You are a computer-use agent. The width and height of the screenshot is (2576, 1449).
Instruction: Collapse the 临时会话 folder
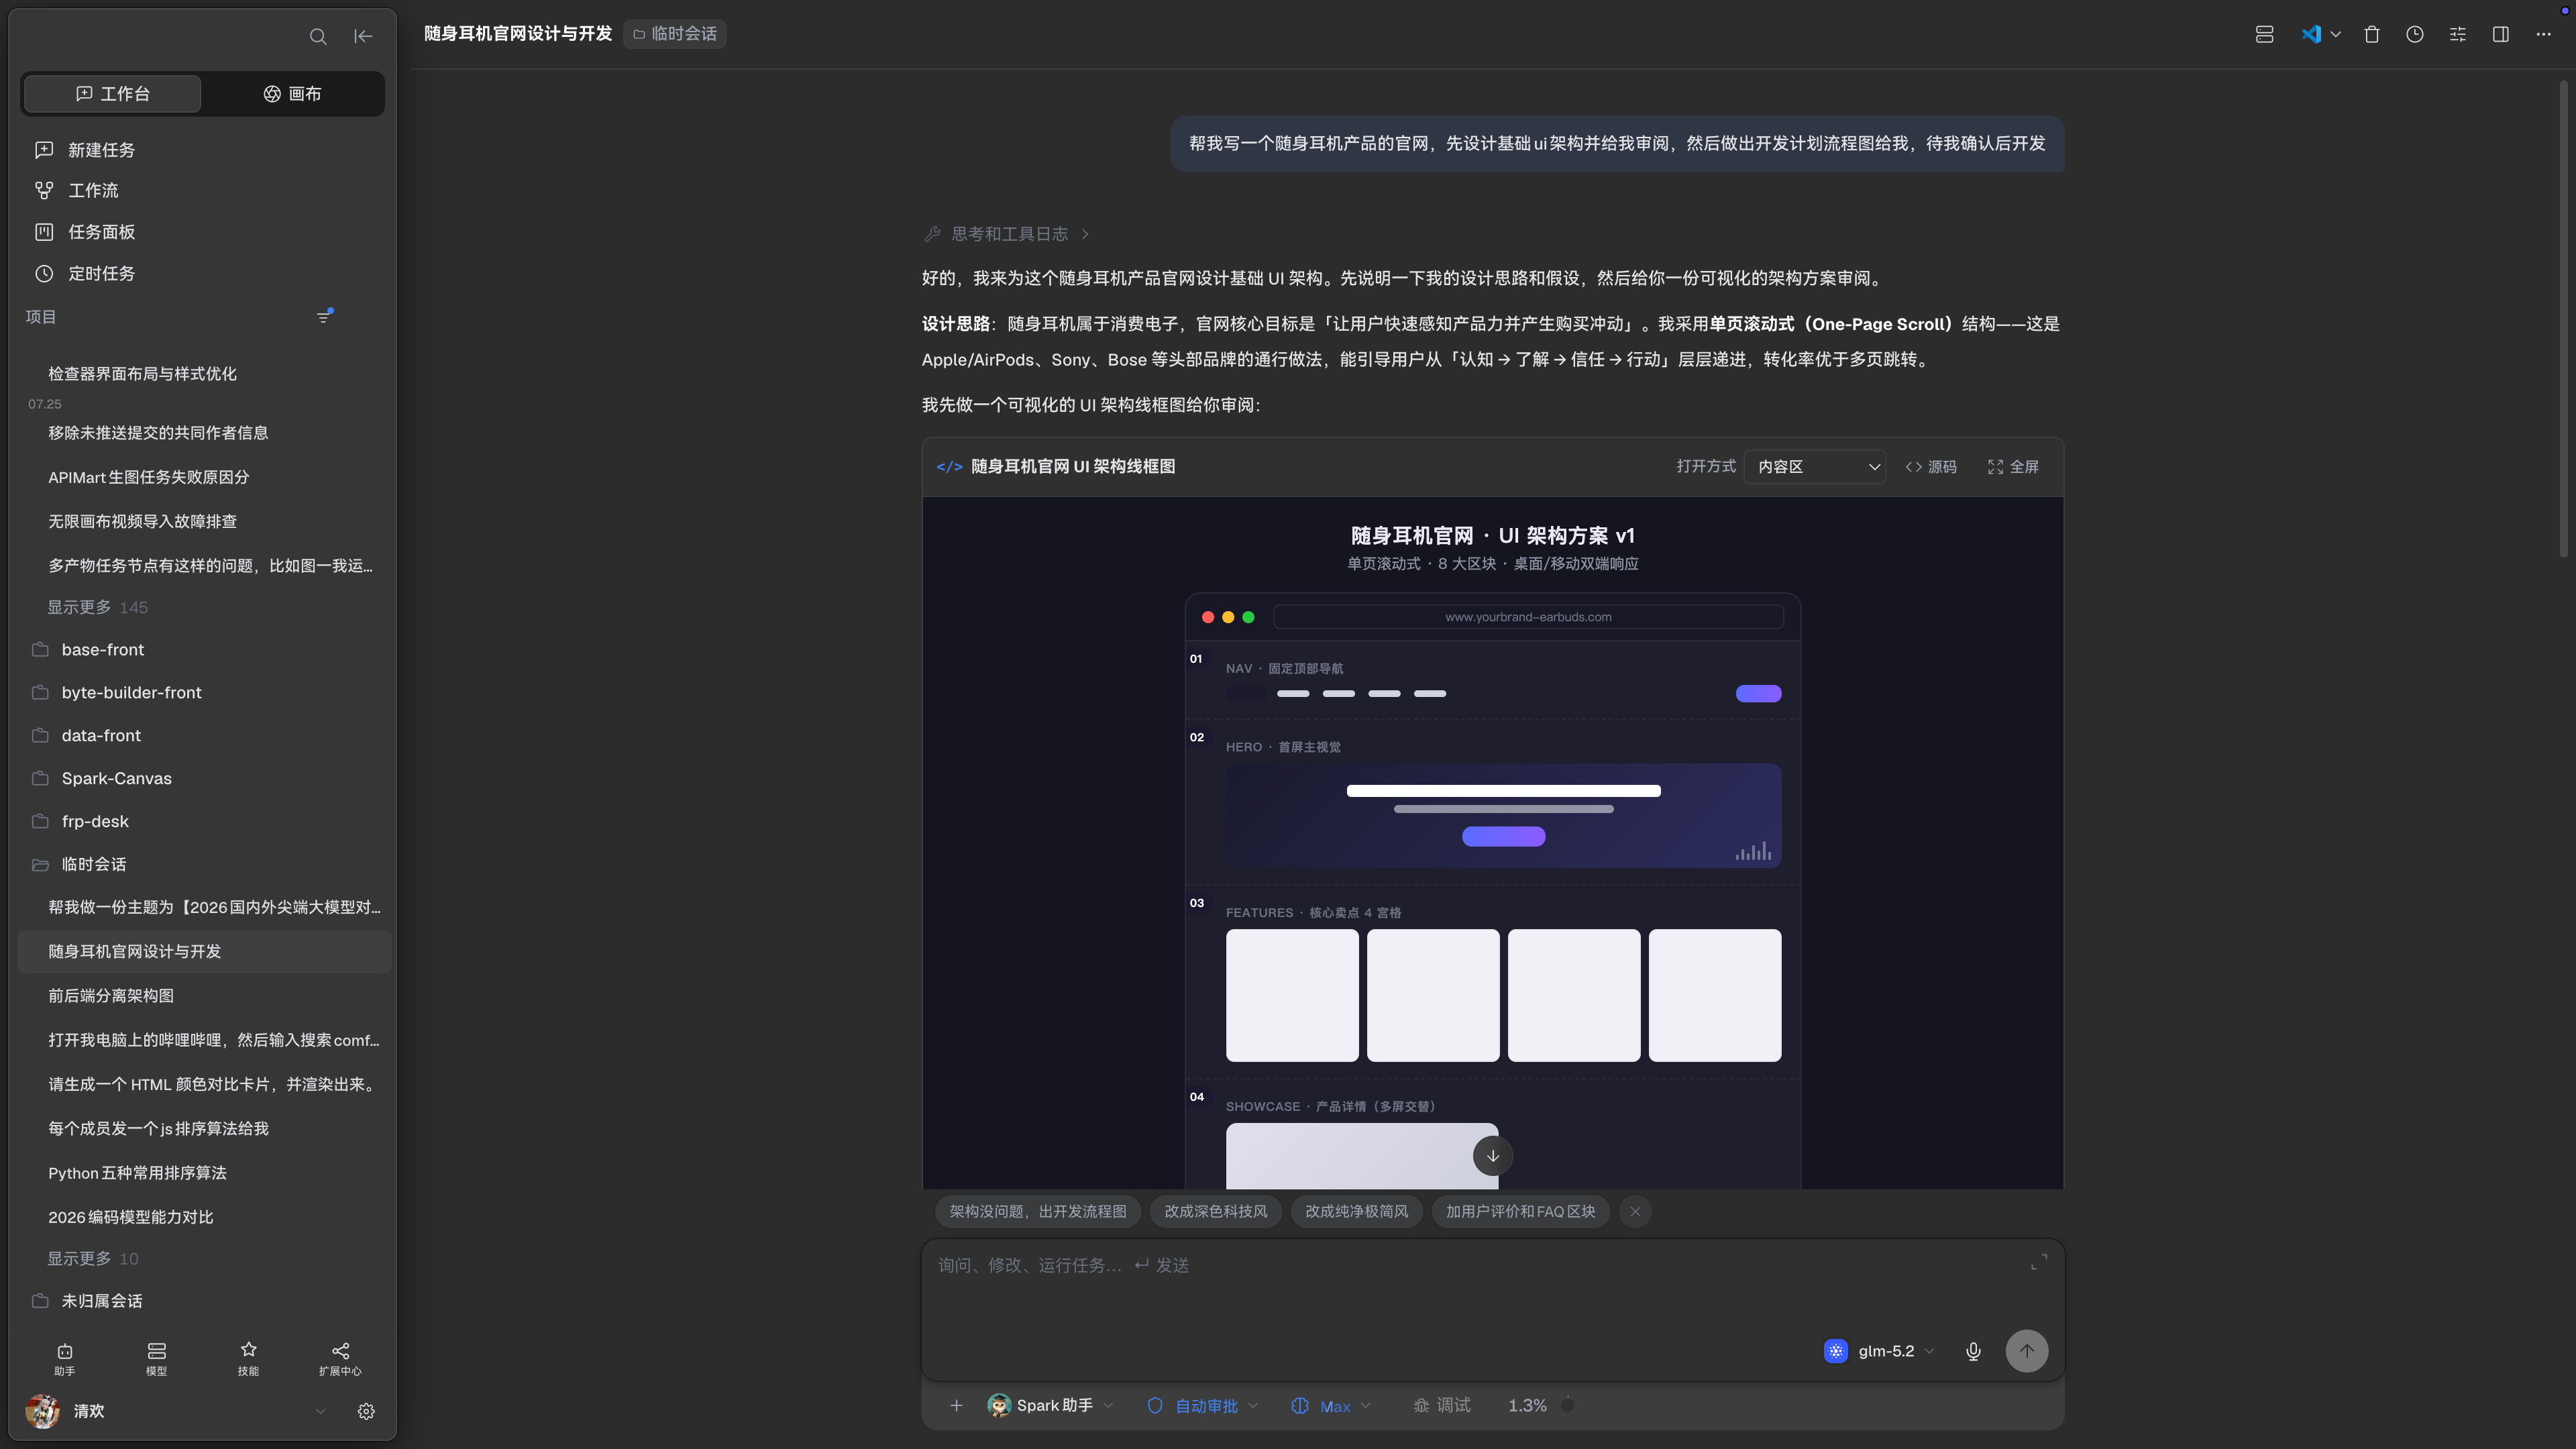93,864
